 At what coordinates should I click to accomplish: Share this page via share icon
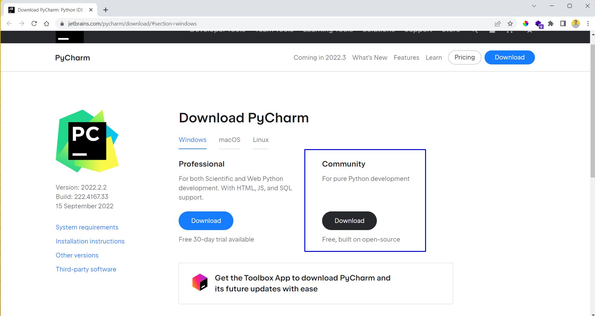498,23
